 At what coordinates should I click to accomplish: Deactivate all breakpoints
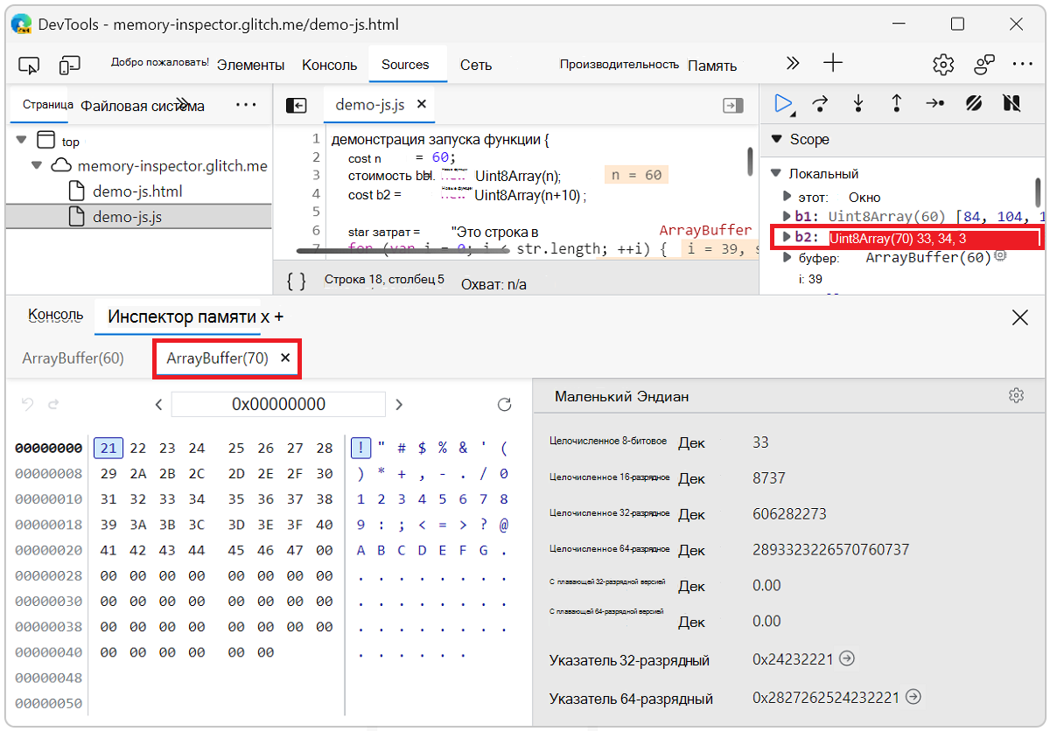[973, 103]
